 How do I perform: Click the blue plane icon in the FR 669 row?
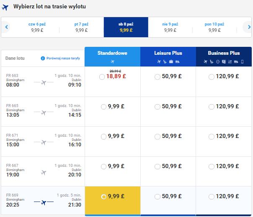[x=44, y=202]
